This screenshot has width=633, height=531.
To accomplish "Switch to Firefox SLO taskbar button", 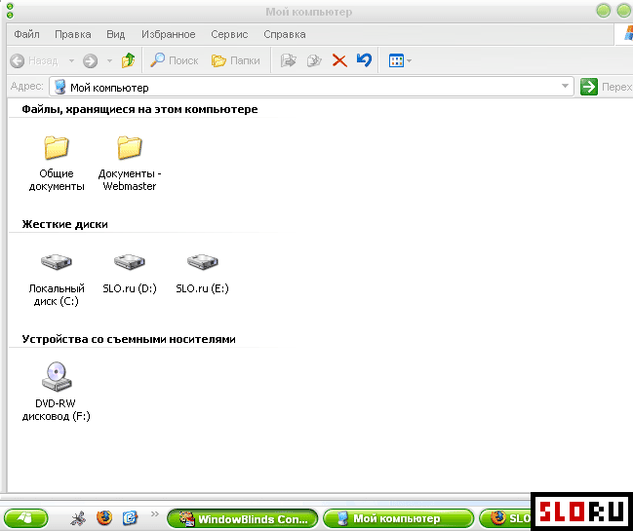I will point(505,518).
